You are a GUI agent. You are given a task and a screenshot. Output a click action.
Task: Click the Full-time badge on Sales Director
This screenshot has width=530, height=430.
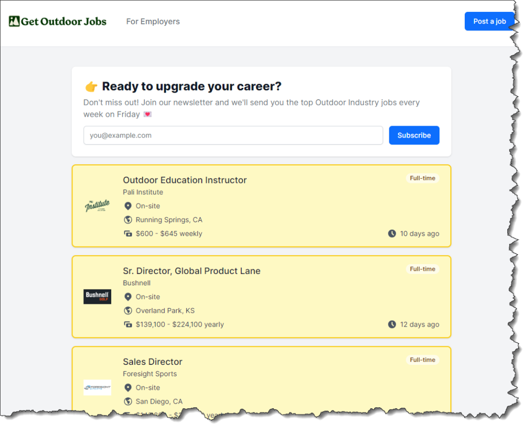pos(422,360)
